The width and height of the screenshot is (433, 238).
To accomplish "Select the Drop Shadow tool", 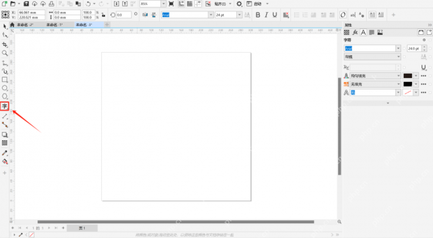I will [4, 135].
